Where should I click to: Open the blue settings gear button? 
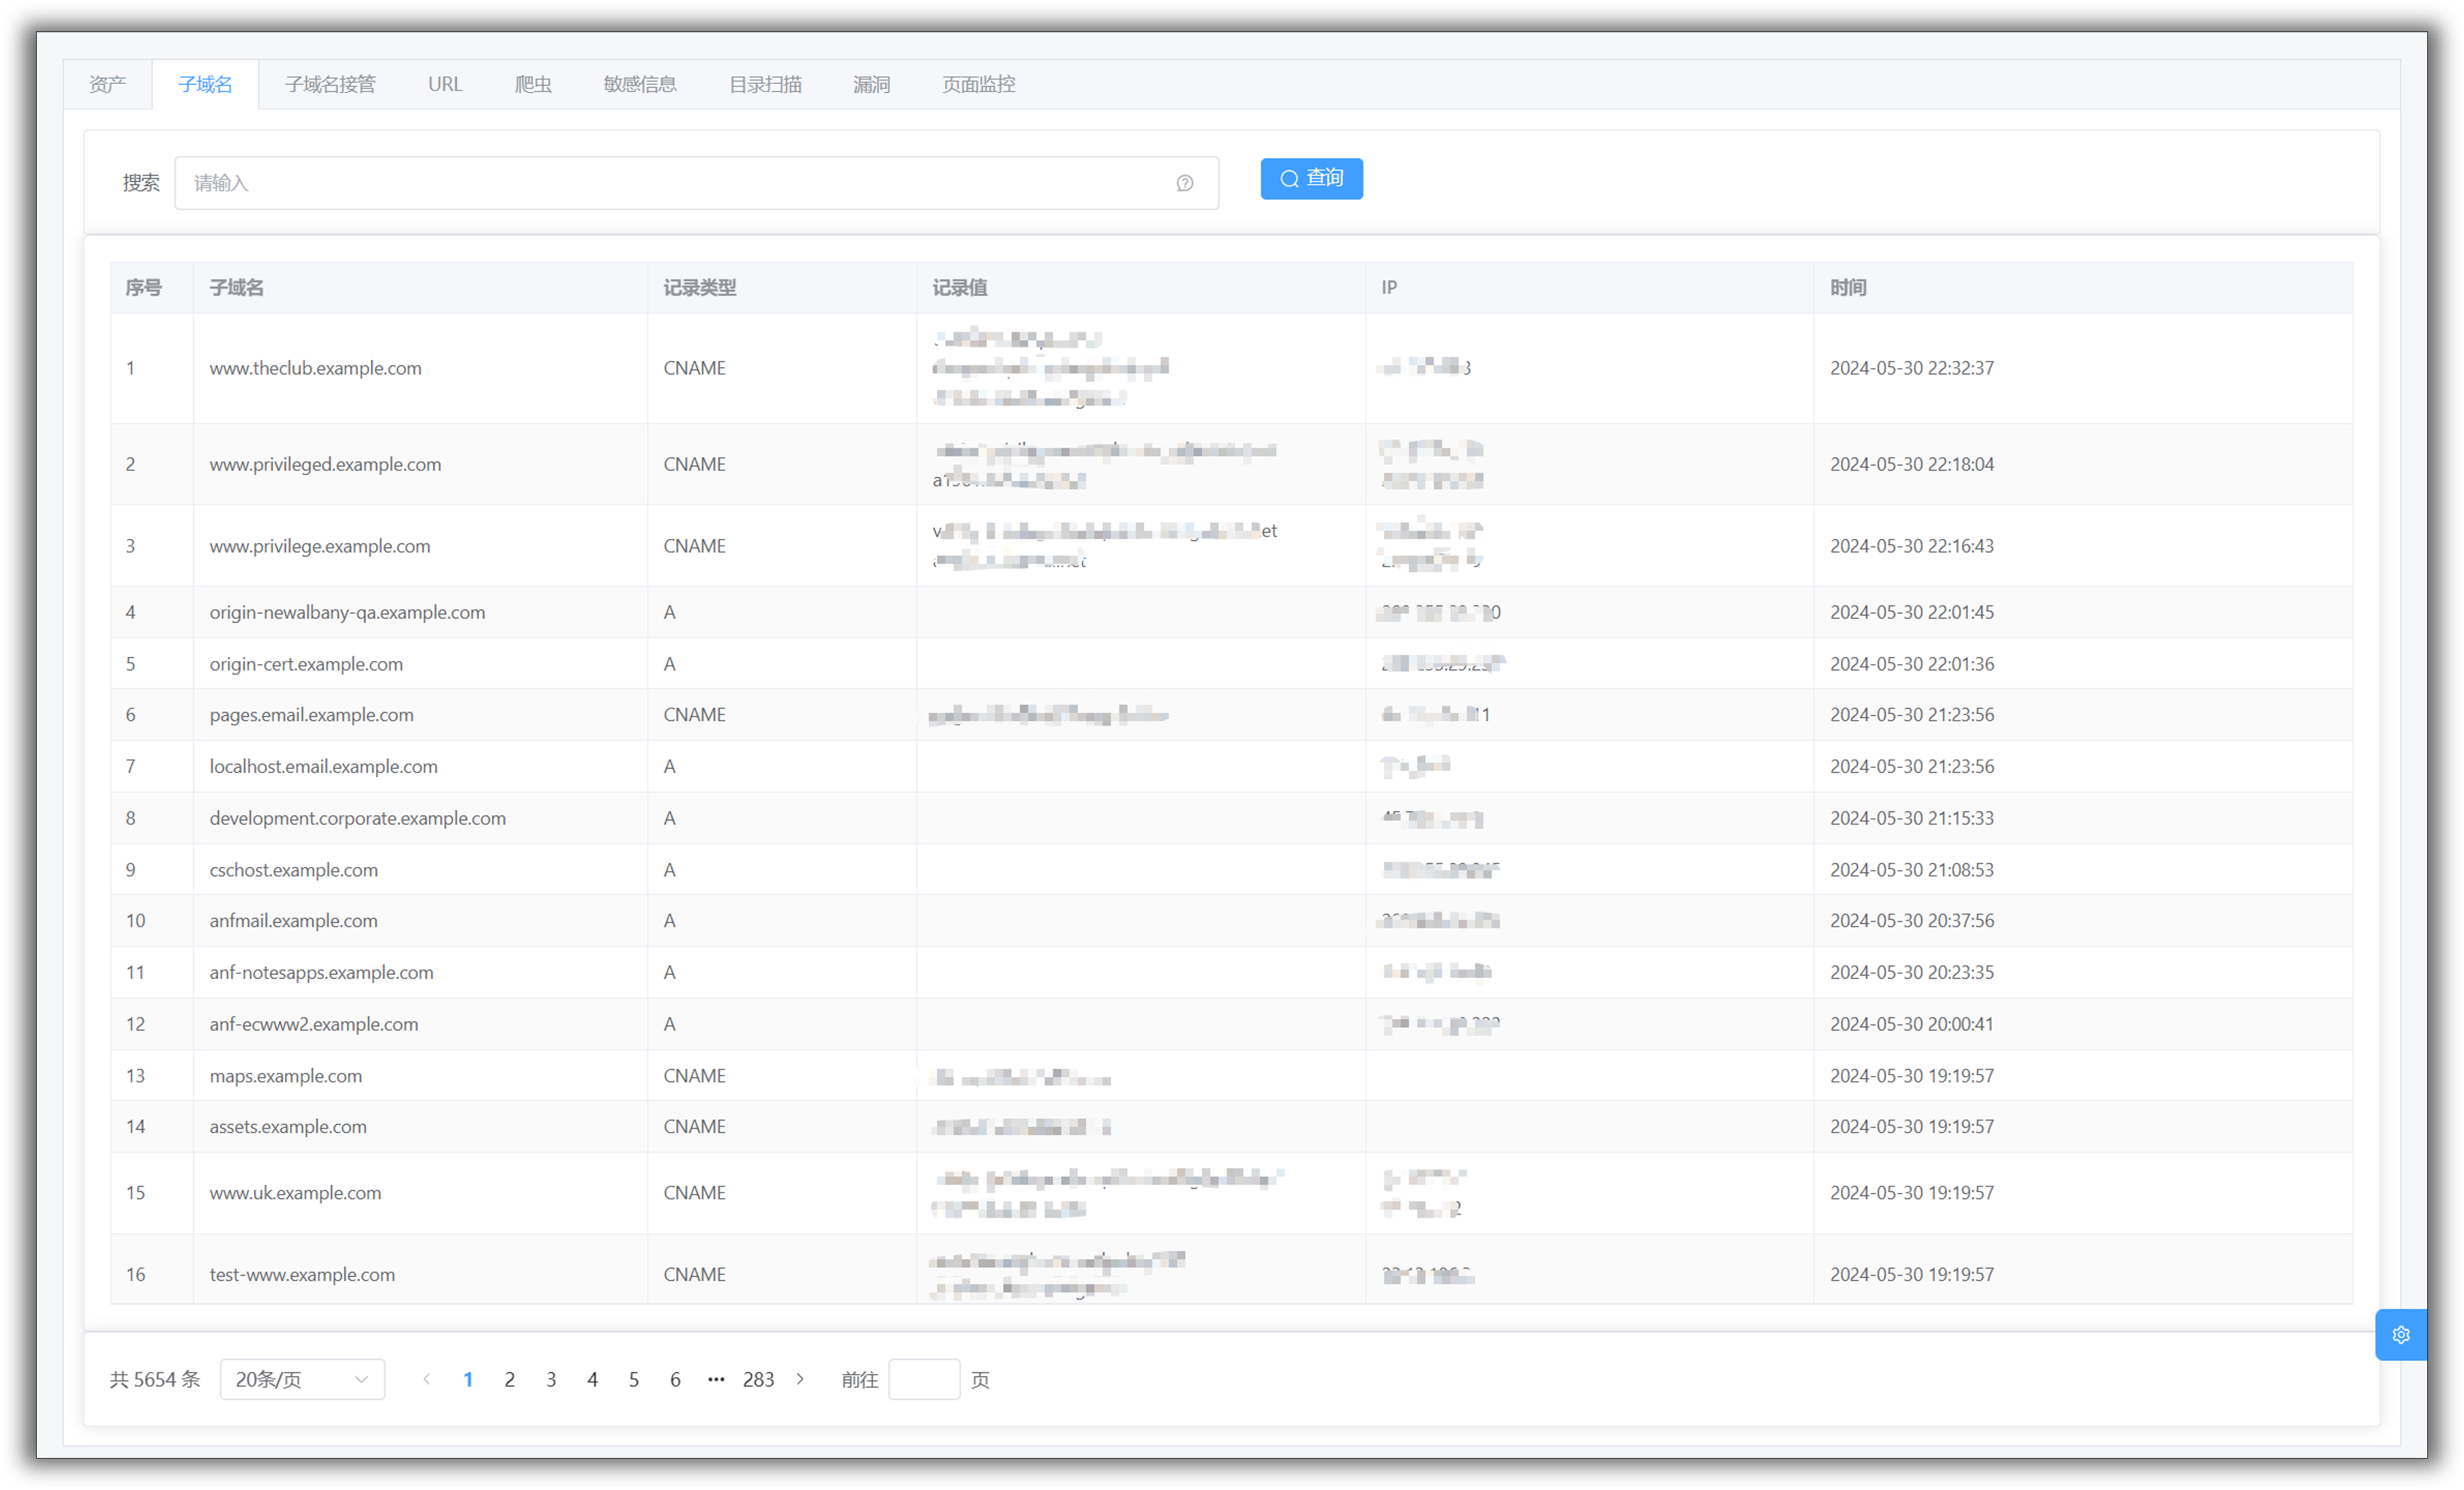pos(2400,1334)
